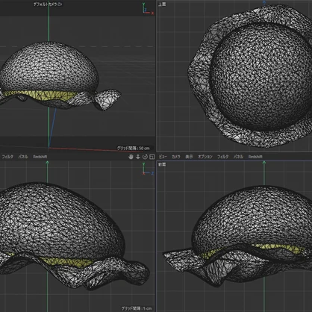312x312 pixels.
Task: Open フィルタ menu in the lower-left viewport
Action: click(7, 157)
